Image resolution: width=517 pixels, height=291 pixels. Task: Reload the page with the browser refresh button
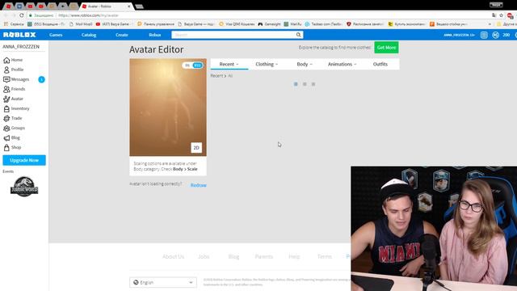(x=22, y=15)
